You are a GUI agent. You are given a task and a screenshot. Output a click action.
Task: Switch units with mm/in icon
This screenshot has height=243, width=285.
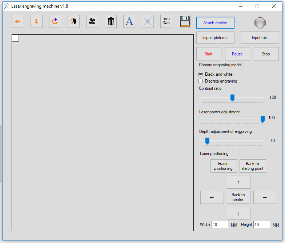click(x=166, y=21)
